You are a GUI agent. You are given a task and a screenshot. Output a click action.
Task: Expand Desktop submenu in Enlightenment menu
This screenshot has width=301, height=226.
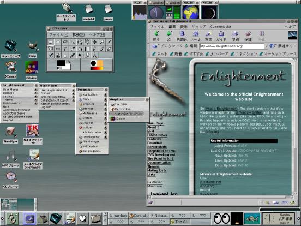20,93
